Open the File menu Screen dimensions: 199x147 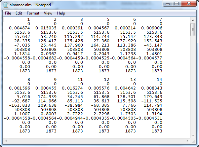click(x=8, y=13)
